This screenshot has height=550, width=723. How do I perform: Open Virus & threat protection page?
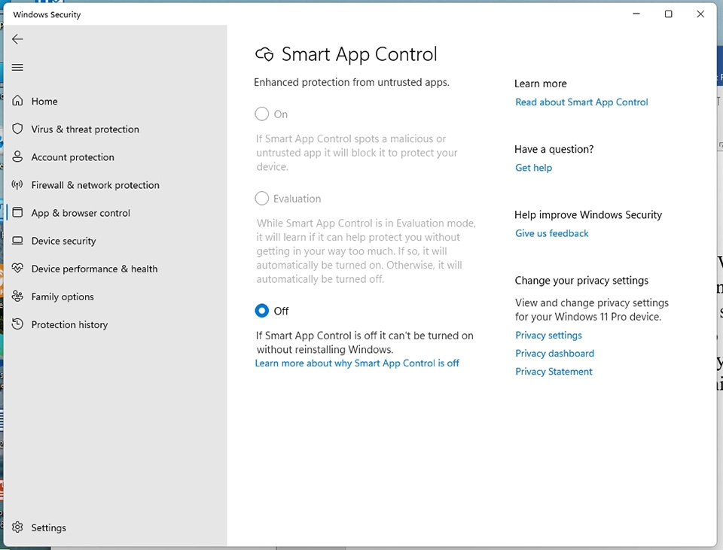coord(85,129)
